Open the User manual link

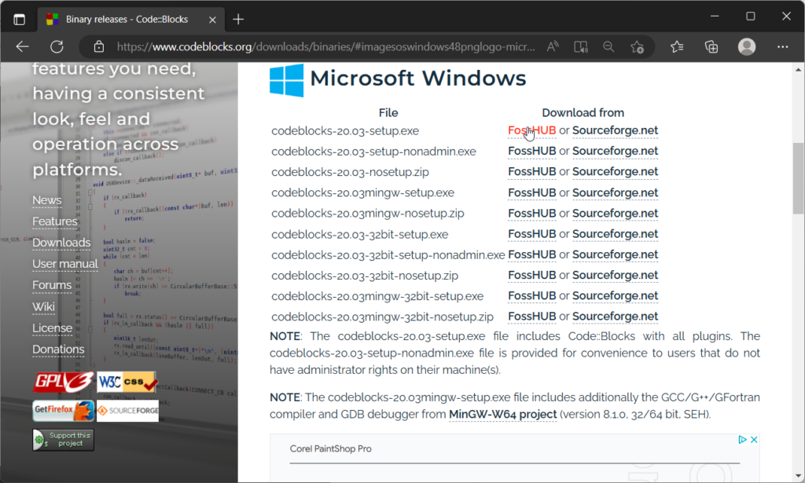(x=65, y=264)
